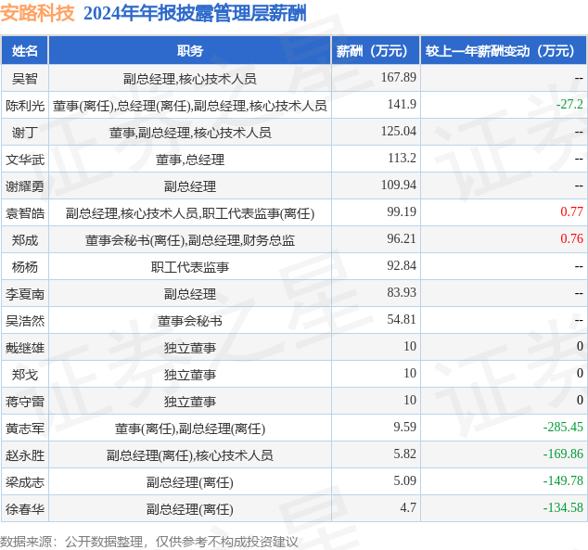This screenshot has width=588, height=550.
Task: Click salary value 4.7
Action: [x=408, y=508]
